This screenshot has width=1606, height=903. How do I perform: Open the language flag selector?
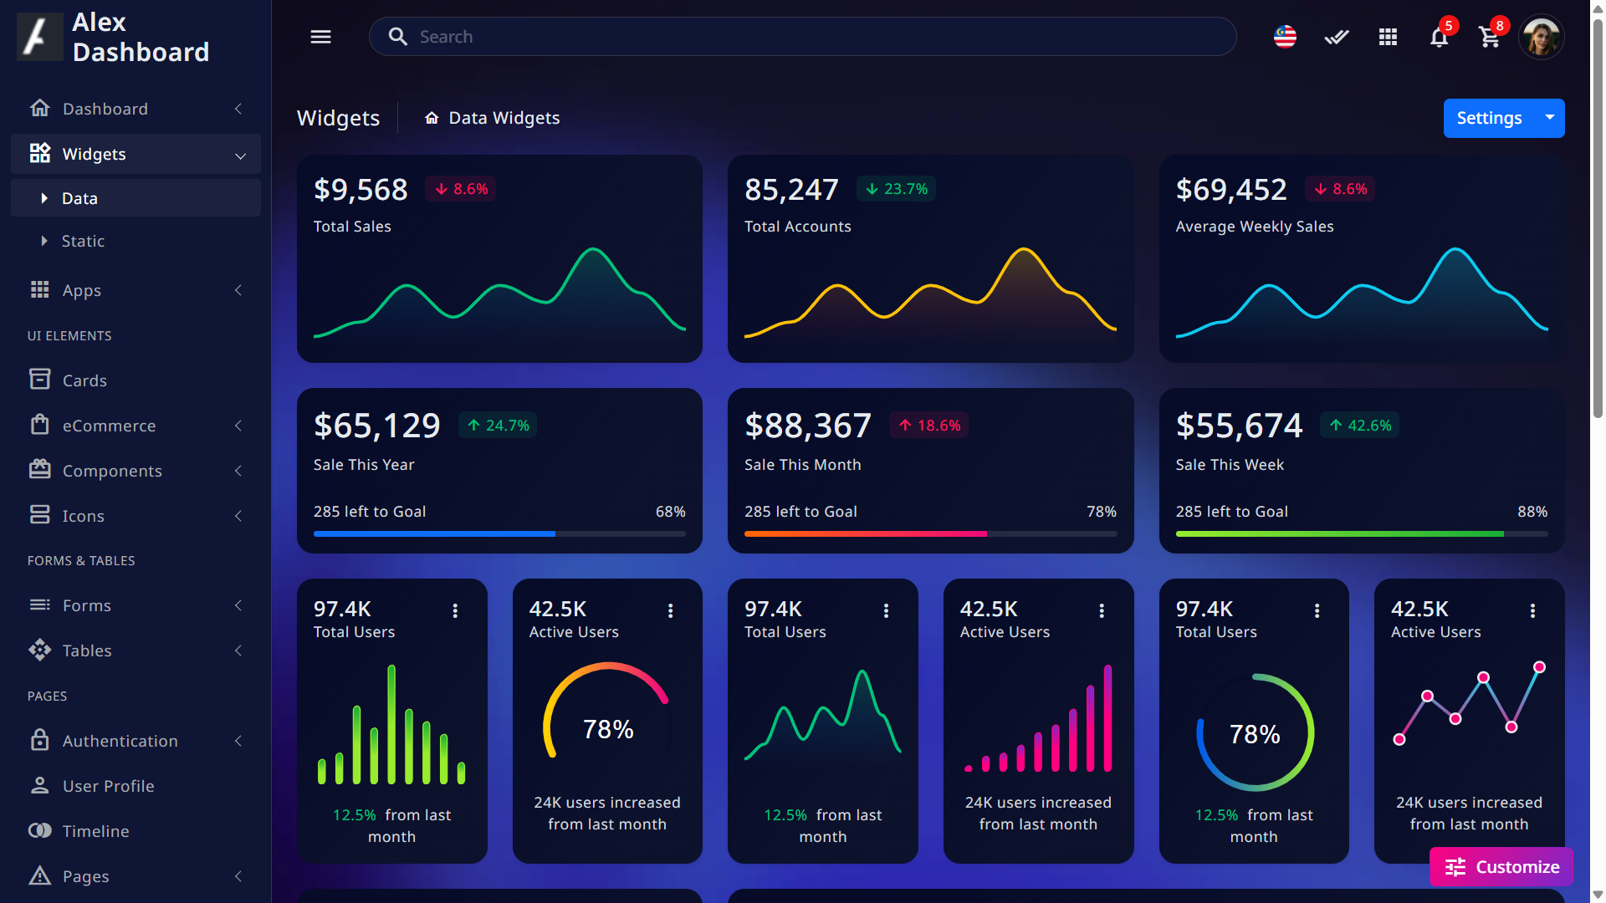(1285, 37)
